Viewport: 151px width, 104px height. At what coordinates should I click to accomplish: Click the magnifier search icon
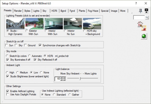click(x=147, y=17)
